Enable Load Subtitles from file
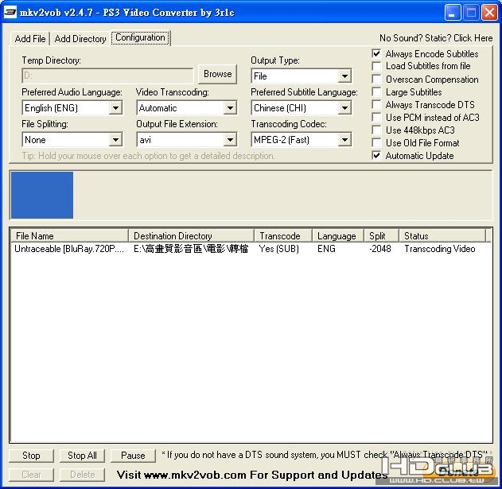The width and height of the screenshot is (502, 489). (x=376, y=66)
